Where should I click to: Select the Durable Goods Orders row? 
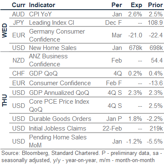pyautogui.click(x=87, y=119)
